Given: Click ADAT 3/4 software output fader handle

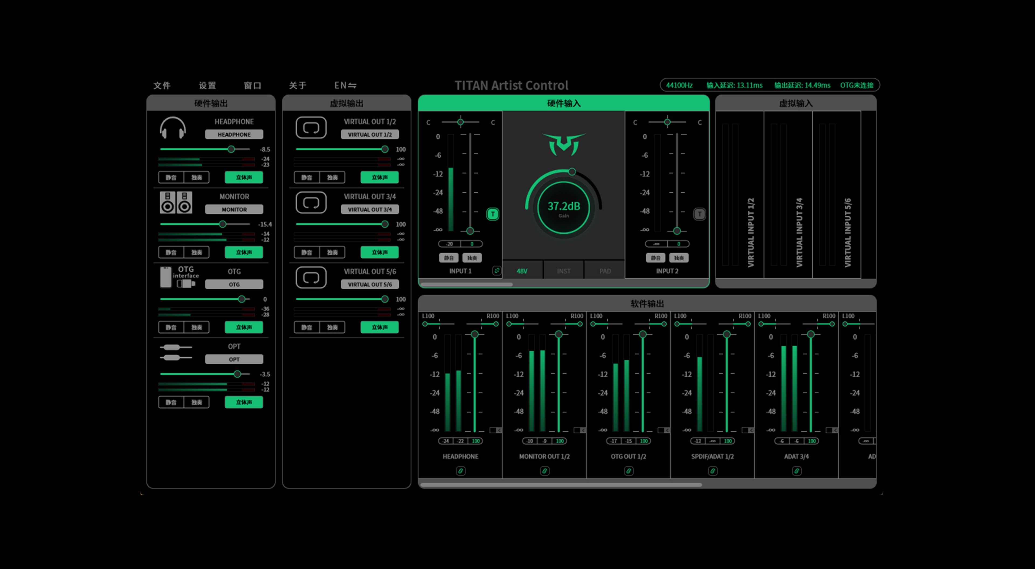Looking at the screenshot, I should [x=811, y=334].
